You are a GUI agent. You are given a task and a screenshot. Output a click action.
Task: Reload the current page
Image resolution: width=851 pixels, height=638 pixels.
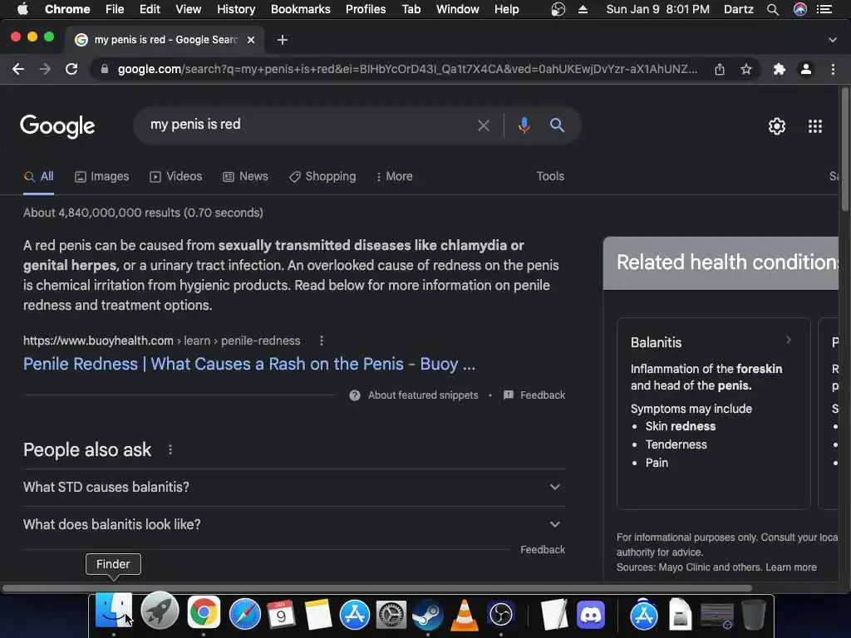[x=71, y=69]
